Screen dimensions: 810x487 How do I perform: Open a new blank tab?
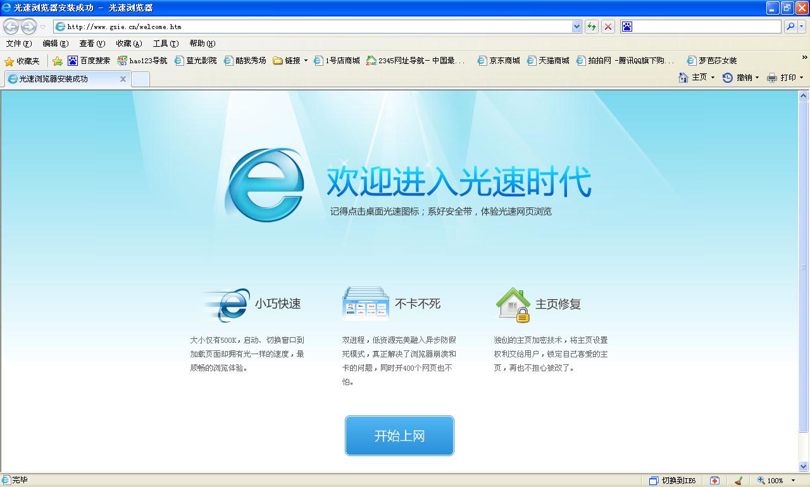coord(140,79)
